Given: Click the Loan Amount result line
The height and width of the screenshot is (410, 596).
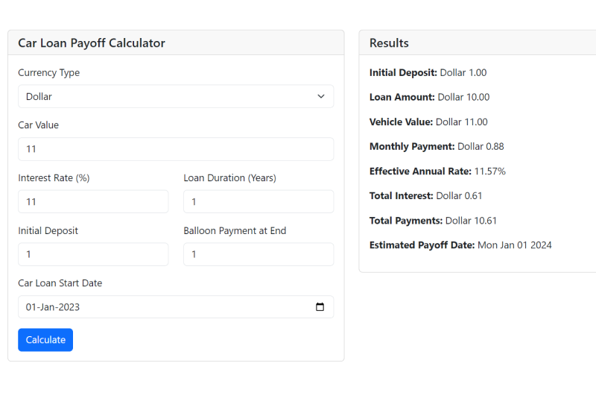Looking at the screenshot, I should pos(429,98).
